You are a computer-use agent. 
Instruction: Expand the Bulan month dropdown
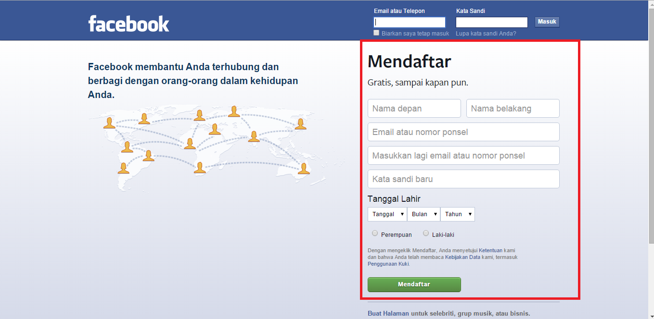click(x=423, y=214)
